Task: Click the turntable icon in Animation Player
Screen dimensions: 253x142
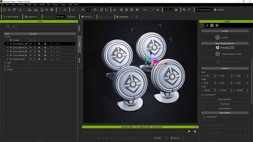Action: tap(189, 131)
